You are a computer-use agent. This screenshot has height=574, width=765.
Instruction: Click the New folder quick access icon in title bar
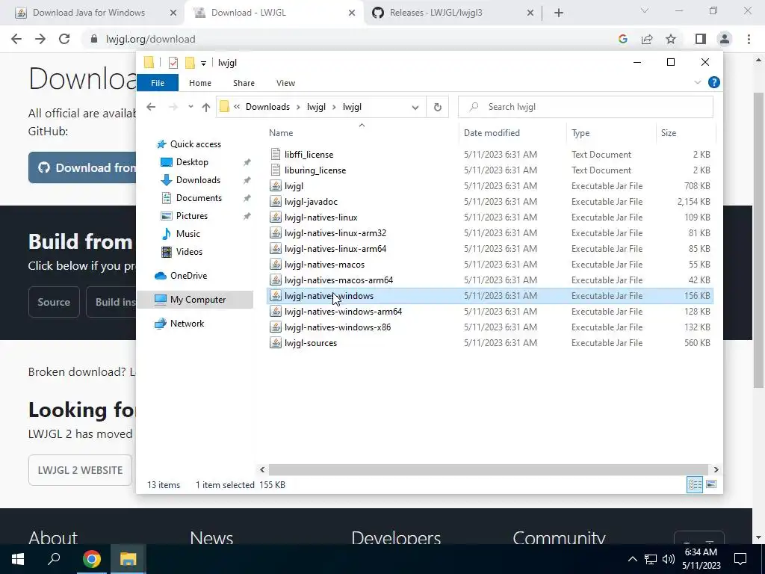pos(191,63)
